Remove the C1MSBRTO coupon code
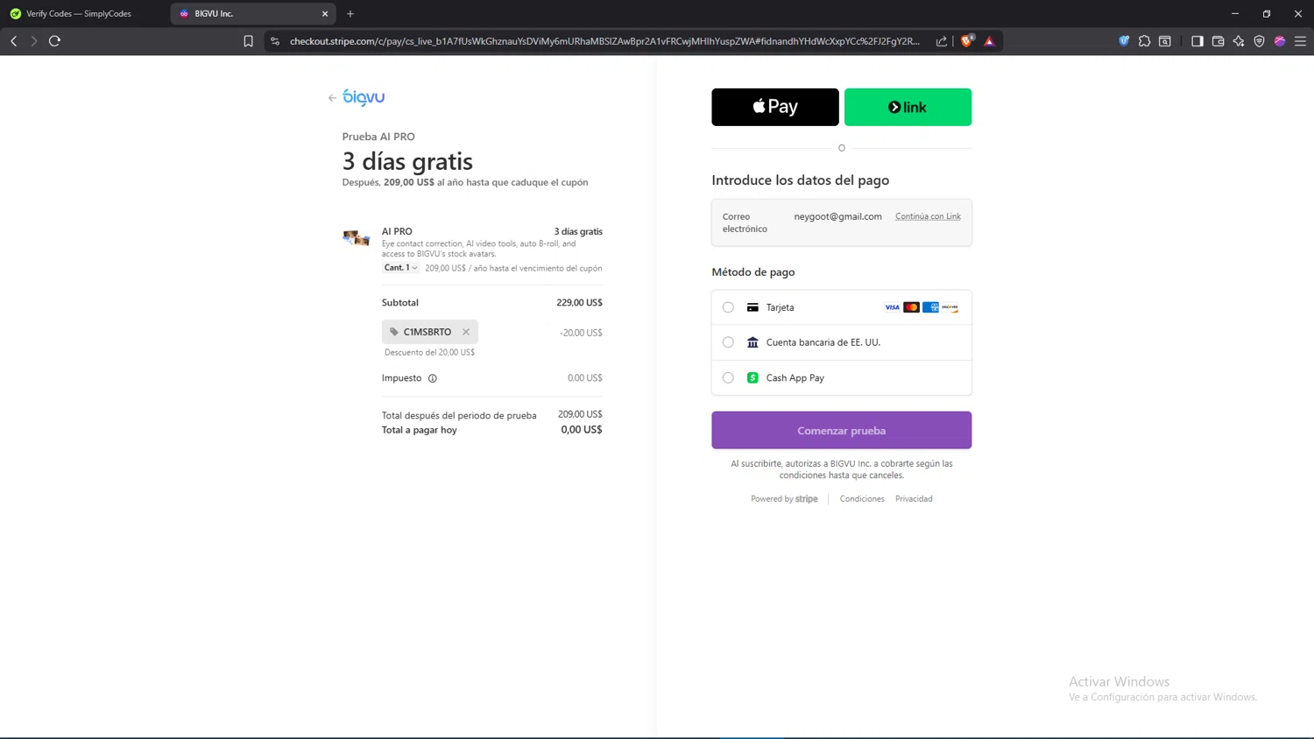Screen dimensions: 1314x739 466,332
